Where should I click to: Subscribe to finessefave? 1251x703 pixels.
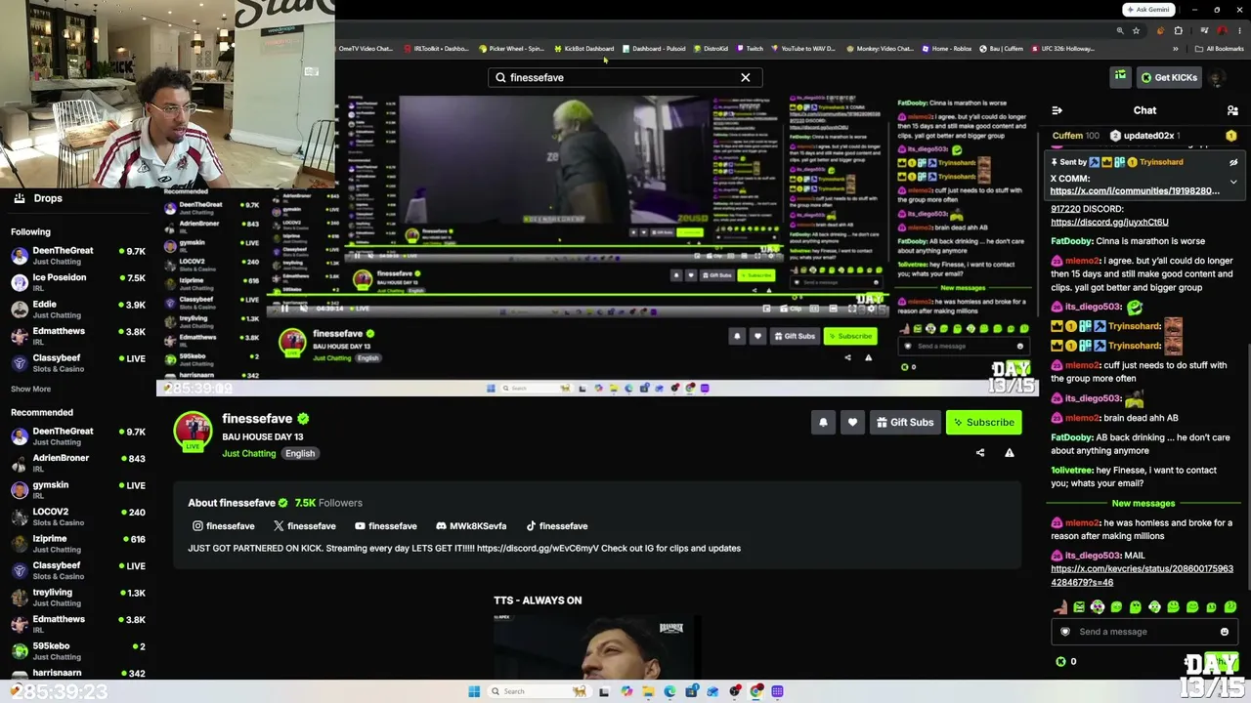[x=983, y=422]
